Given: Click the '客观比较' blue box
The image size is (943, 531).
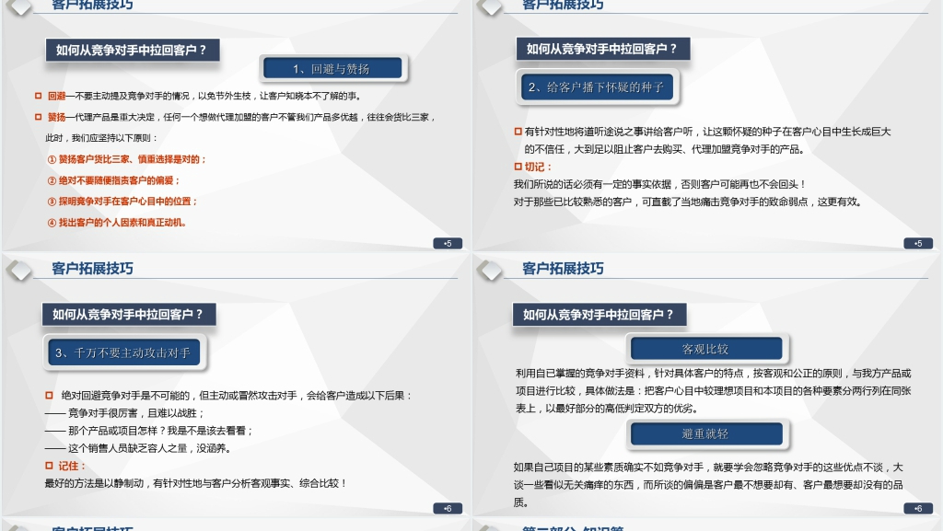Looking at the screenshot, I should pos(705,349).
